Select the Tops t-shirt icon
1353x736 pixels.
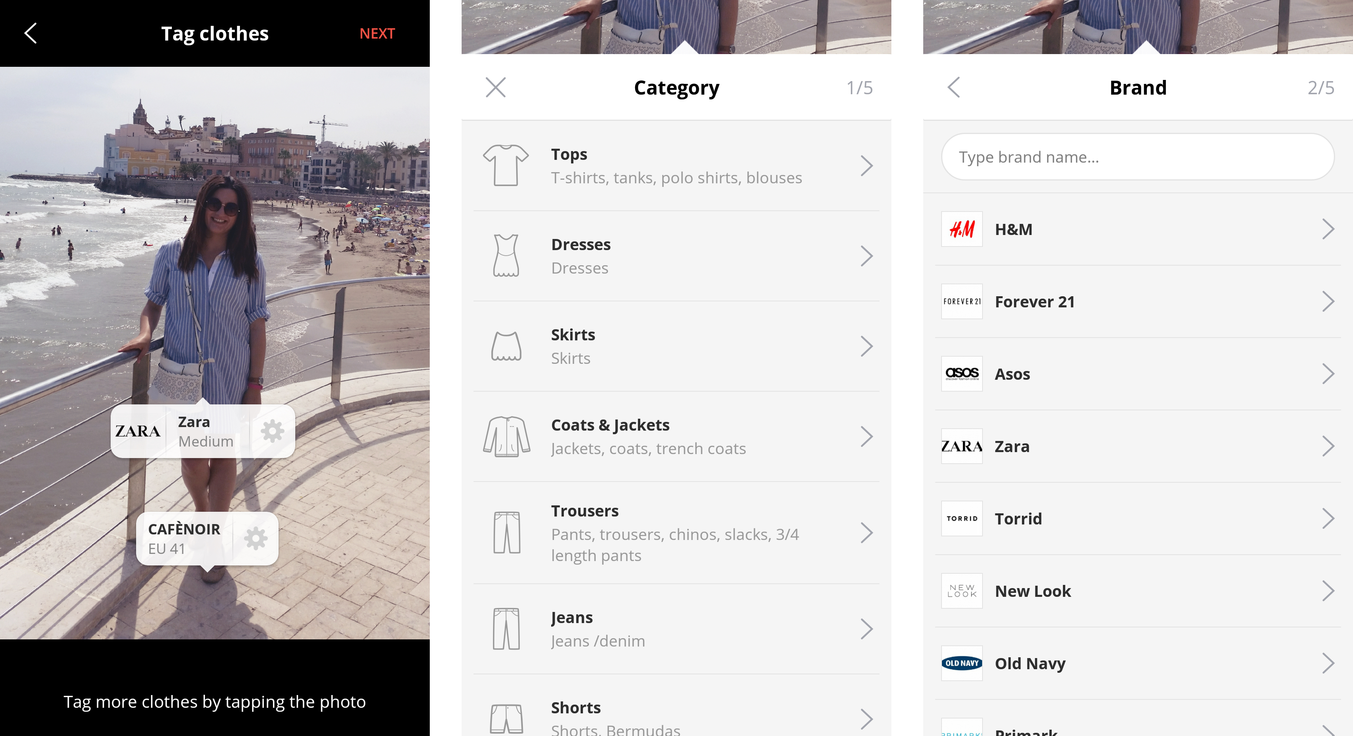point(505,165)
